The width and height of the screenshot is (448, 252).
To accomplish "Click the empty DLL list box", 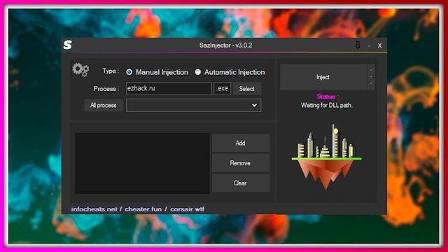I will (x=142, y=163).
